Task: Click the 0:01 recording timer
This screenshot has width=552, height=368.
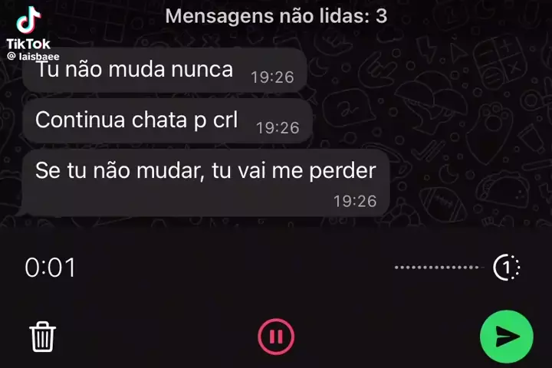Action: pos(50,268)
